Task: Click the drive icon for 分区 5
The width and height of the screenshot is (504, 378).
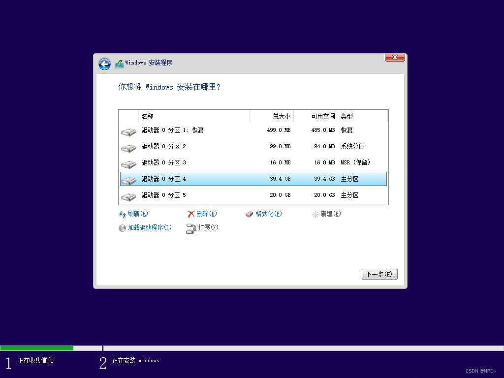Action: coord(129,197)
